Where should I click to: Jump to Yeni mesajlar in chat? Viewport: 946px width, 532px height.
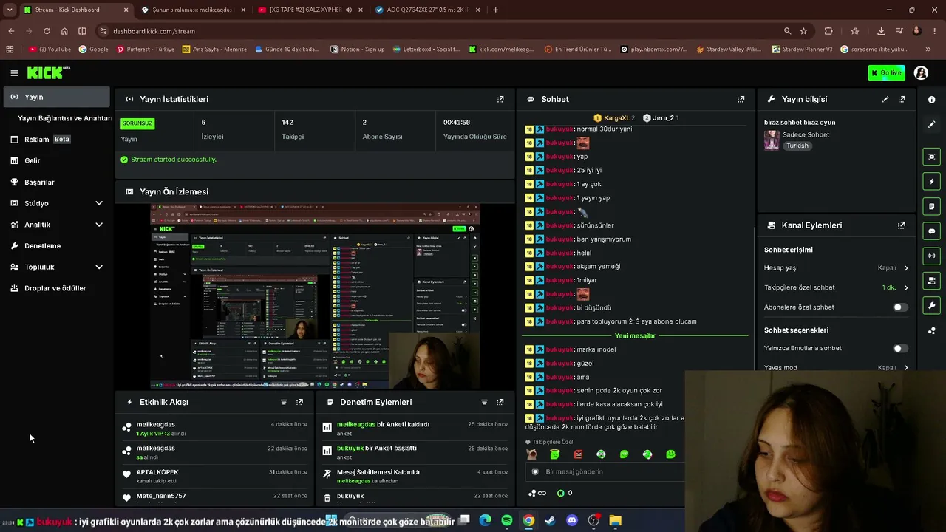coord(635,335)
